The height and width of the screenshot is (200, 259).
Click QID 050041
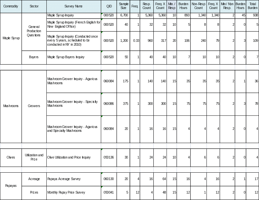(109, 193)
